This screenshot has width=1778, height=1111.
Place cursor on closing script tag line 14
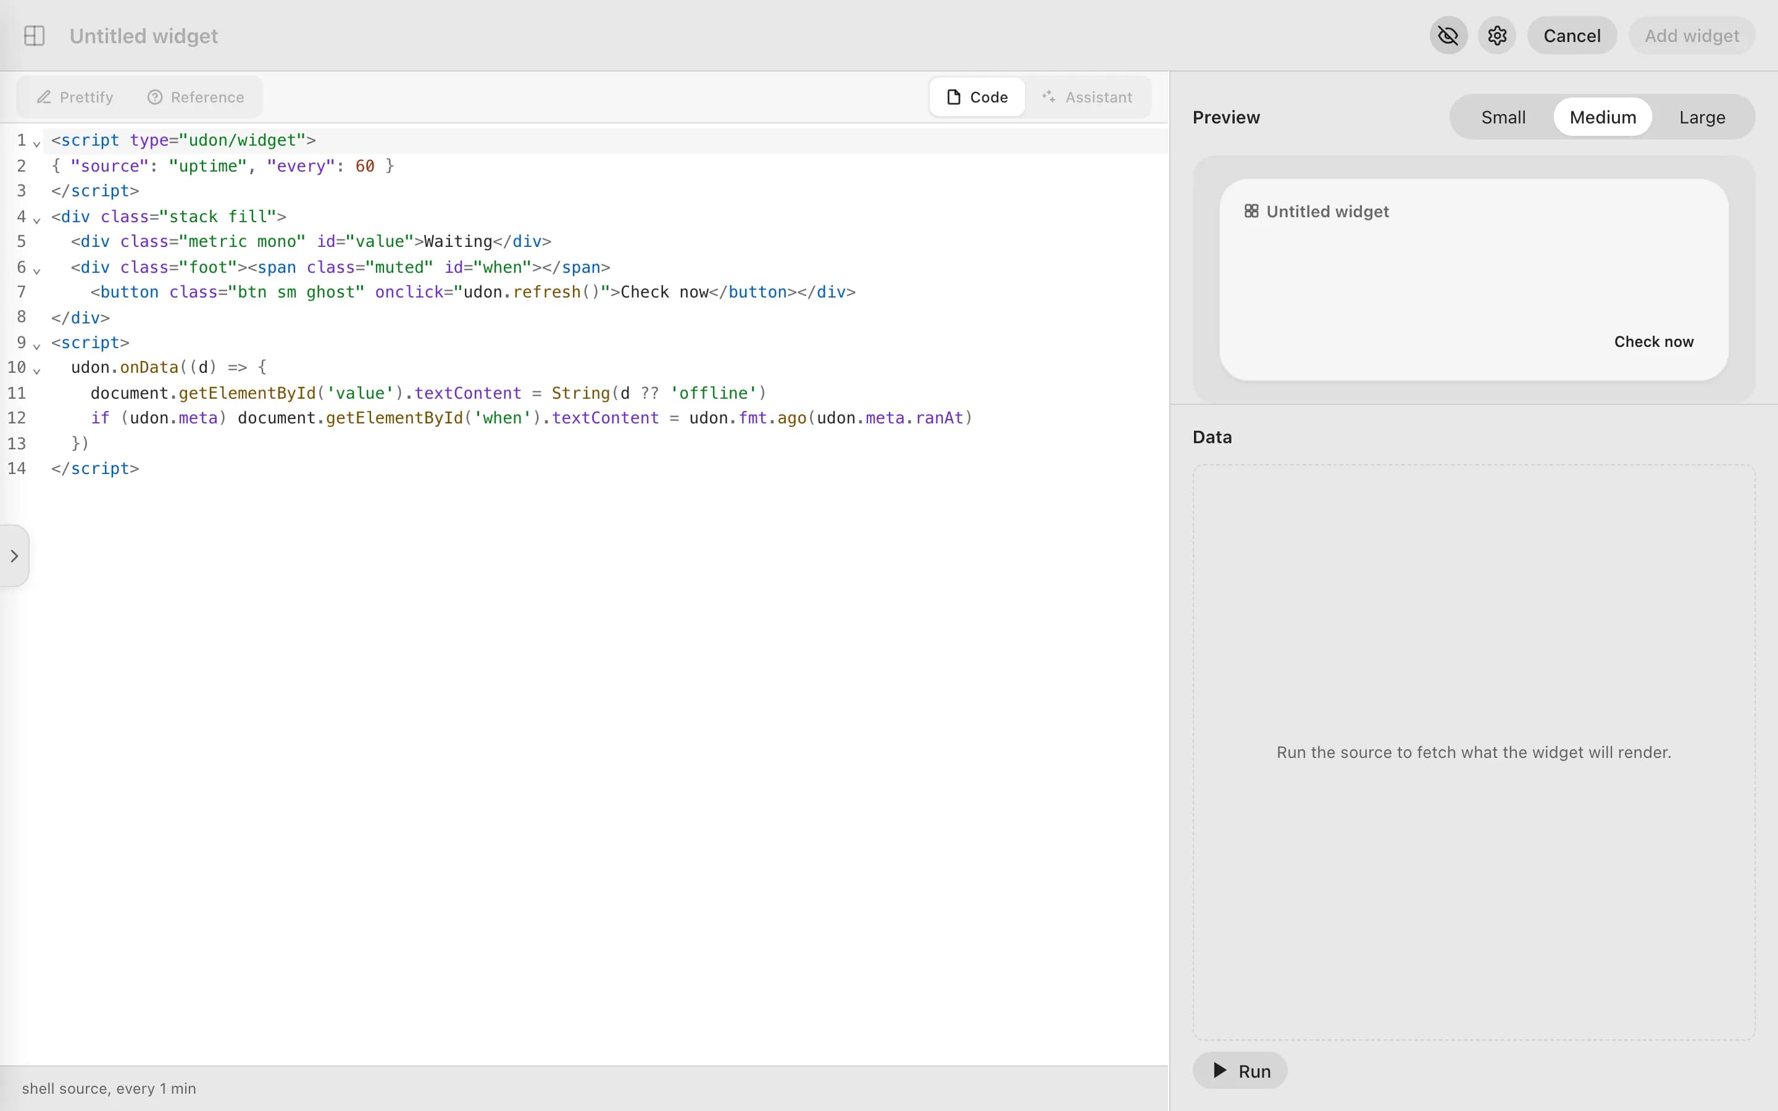(95, 468)
